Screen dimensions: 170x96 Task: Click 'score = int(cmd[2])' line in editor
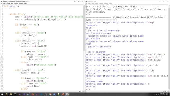34,46
